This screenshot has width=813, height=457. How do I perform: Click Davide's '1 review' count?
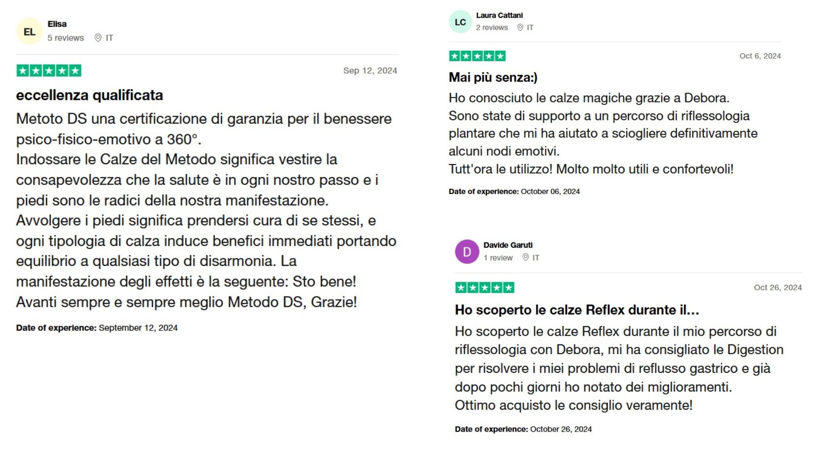click(x=498, y=257)
